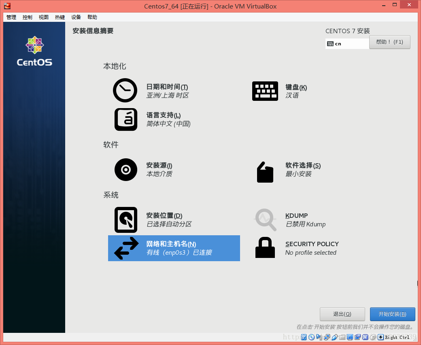
Task: Open the KDUMP magnifier icon
Action: tap(265, 220)
